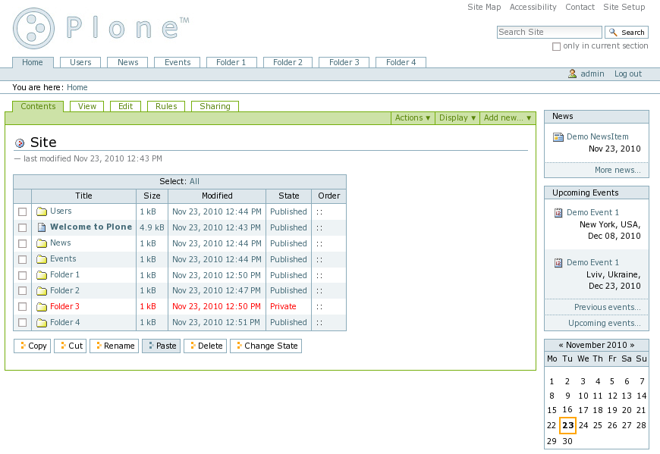Open the 'Add new…' dropdown

508,118
